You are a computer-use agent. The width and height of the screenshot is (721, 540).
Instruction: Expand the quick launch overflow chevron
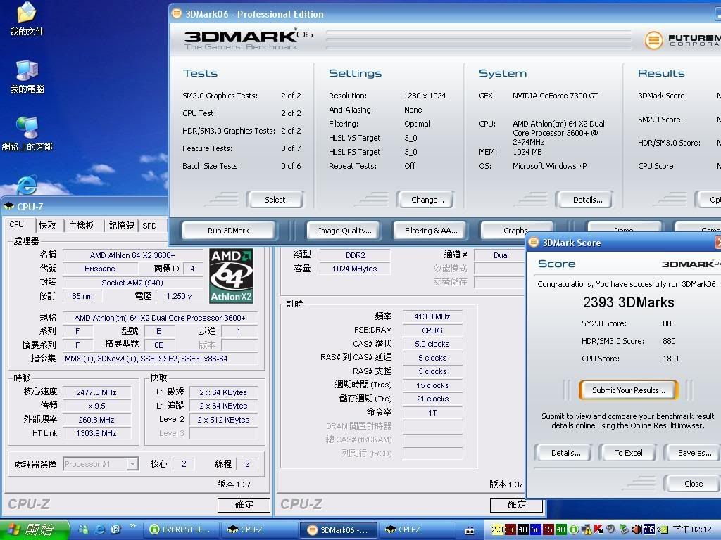click(x=133, y=526)
